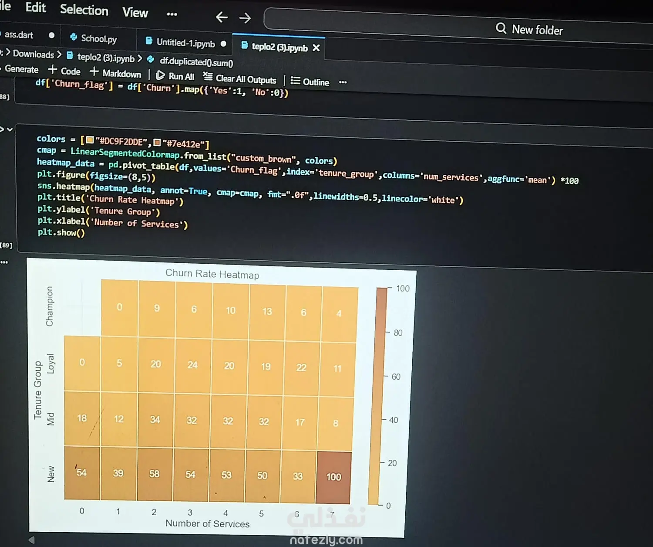Click the 'Churn Rate Heatmap' chart title
Viewport: 653px width, 547px height.
coord(212,274)
